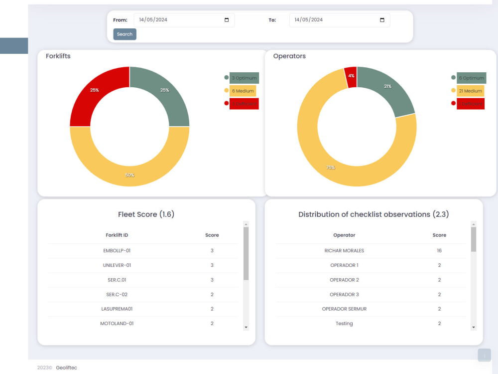Click the Operators chart heading
This screenshot has height=374, width=498.
pos(289,56)
